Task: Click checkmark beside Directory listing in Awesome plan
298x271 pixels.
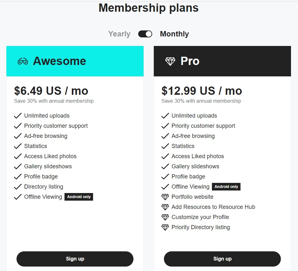Action: (18, 187)
